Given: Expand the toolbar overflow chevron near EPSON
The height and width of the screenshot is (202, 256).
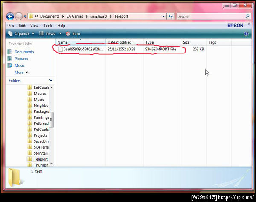Looking at the screenshot, I should click(x=249, y=24).
